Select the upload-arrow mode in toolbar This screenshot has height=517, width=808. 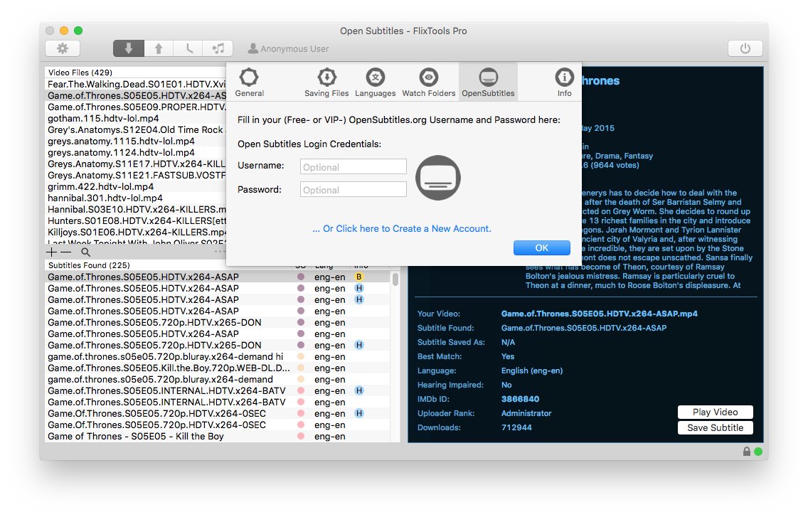(x=159, y=48)
